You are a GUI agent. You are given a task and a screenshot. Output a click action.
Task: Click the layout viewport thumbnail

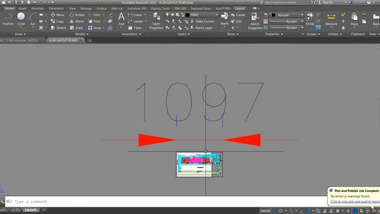[199, 165]
